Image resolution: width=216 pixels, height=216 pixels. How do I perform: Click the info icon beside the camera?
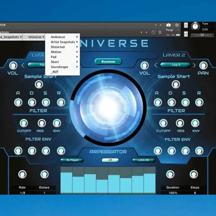pos(177,25)
